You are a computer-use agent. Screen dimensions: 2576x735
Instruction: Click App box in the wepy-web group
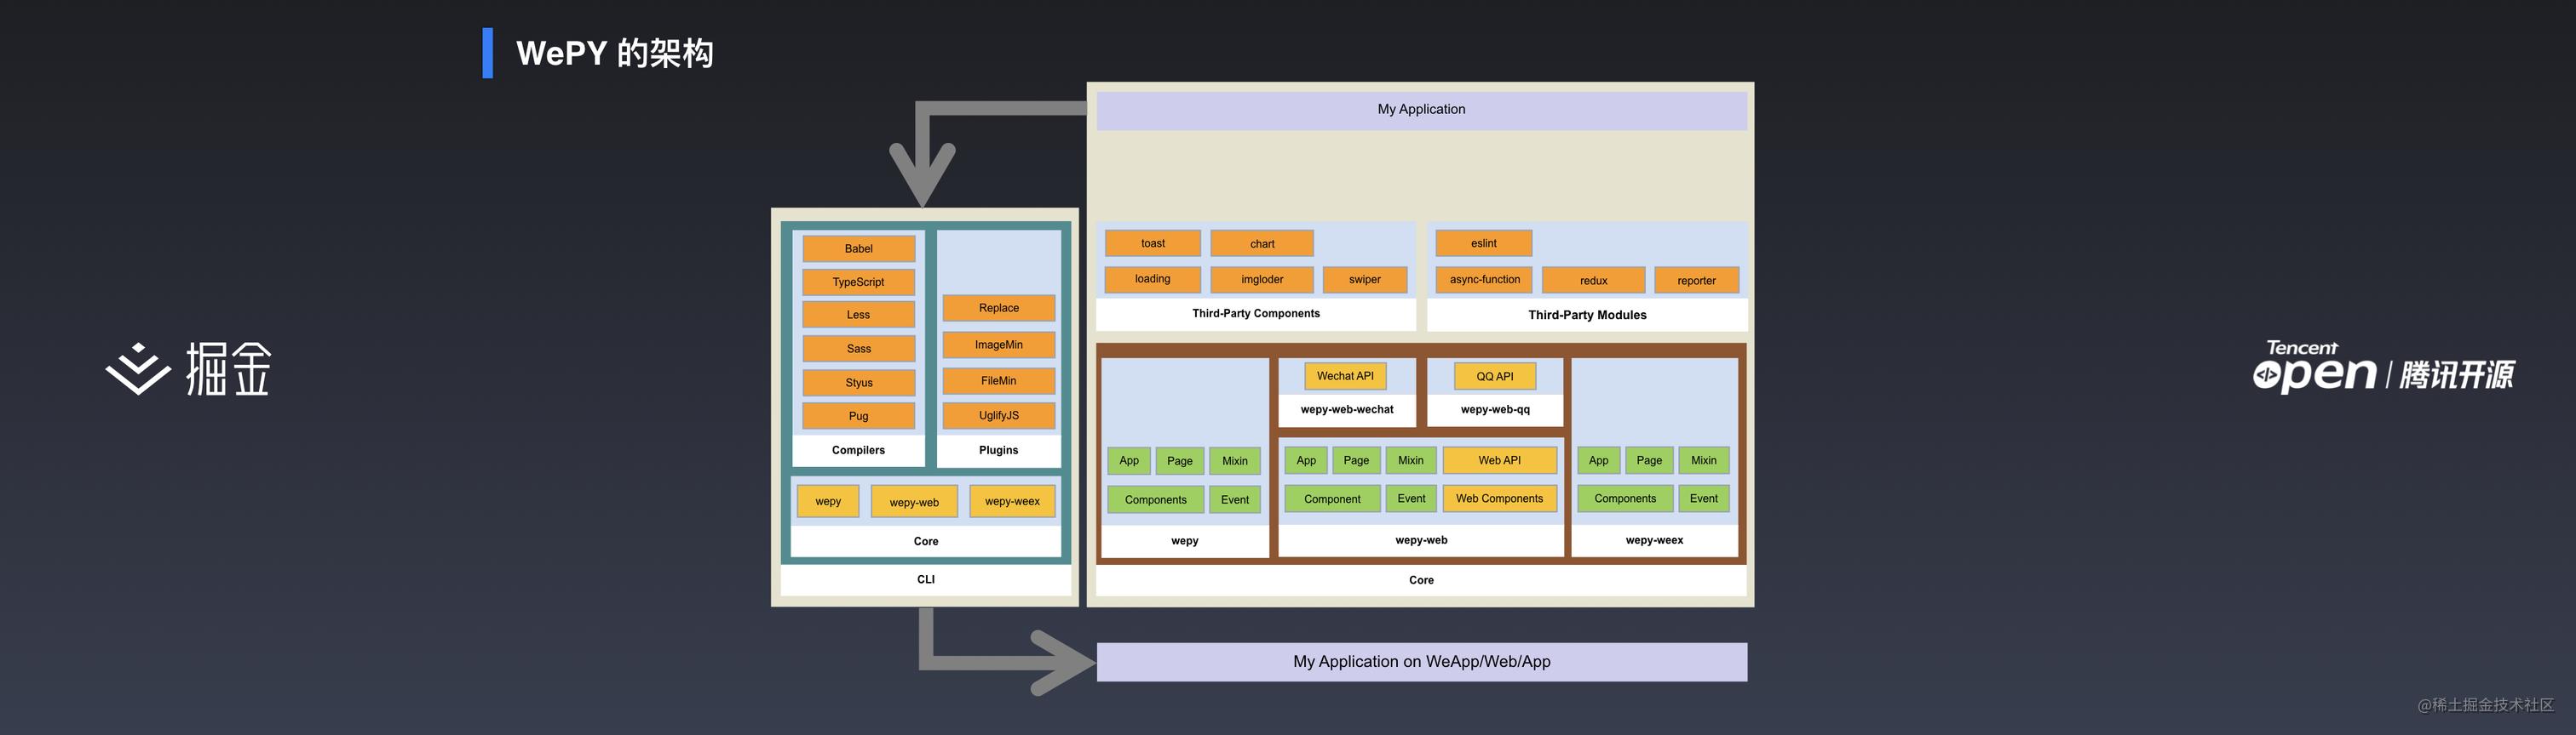[1306, 460]
